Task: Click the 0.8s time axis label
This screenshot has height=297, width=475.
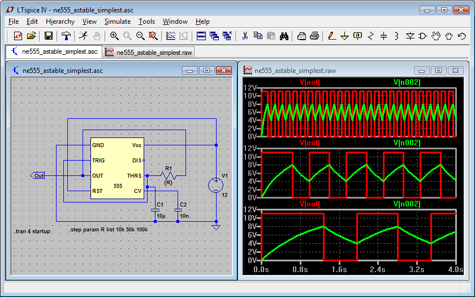Action: (300, 269)
